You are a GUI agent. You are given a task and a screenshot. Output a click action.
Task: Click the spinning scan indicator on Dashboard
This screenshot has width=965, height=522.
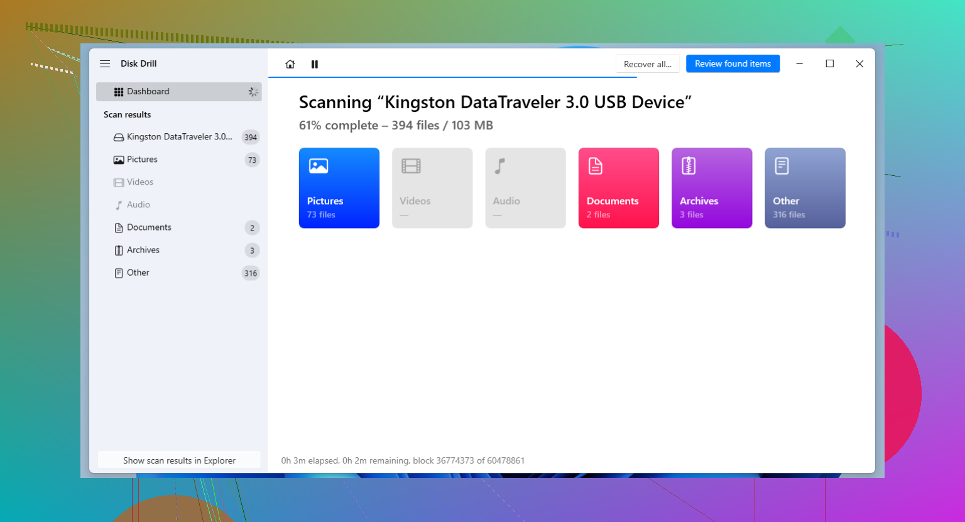253,92
